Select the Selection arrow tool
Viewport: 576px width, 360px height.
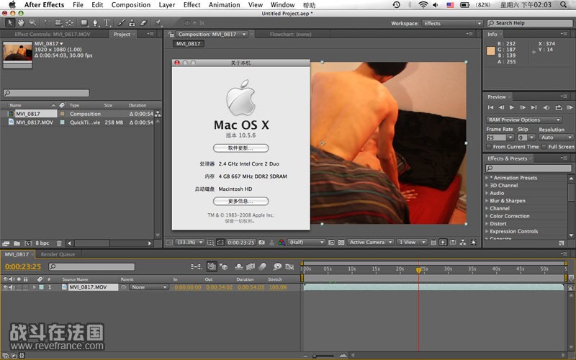point(10,23)
